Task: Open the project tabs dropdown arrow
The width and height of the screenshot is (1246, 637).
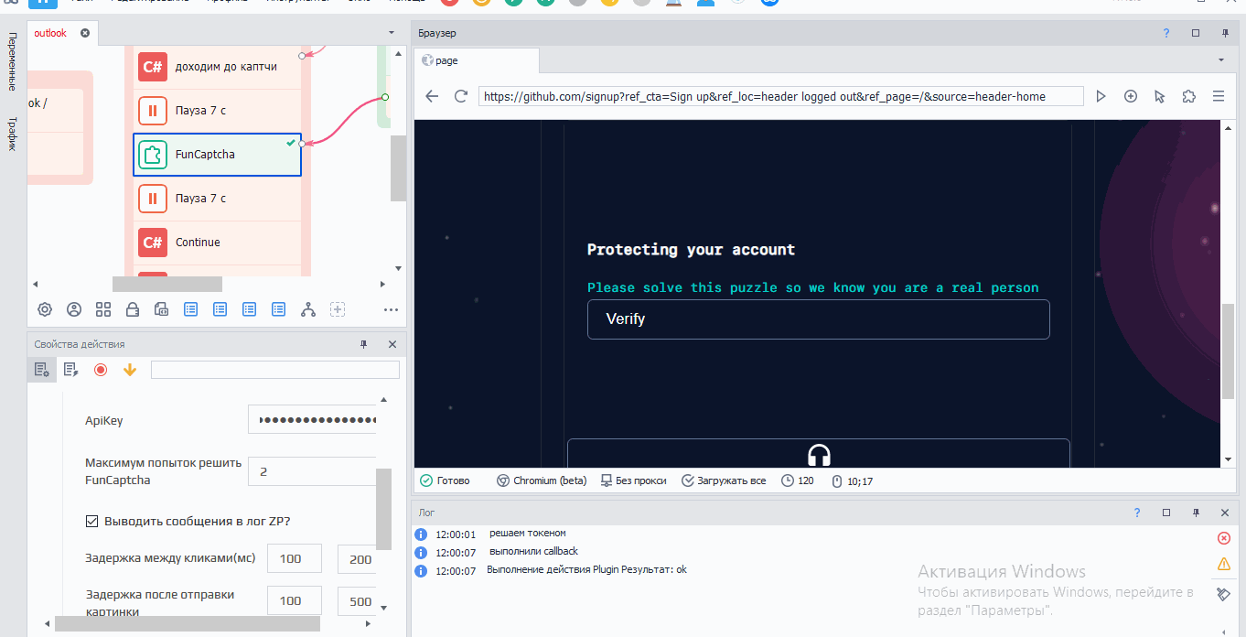Action: 392,33
